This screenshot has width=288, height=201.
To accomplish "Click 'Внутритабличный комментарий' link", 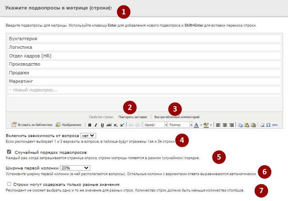I will [x=177, y=117].
